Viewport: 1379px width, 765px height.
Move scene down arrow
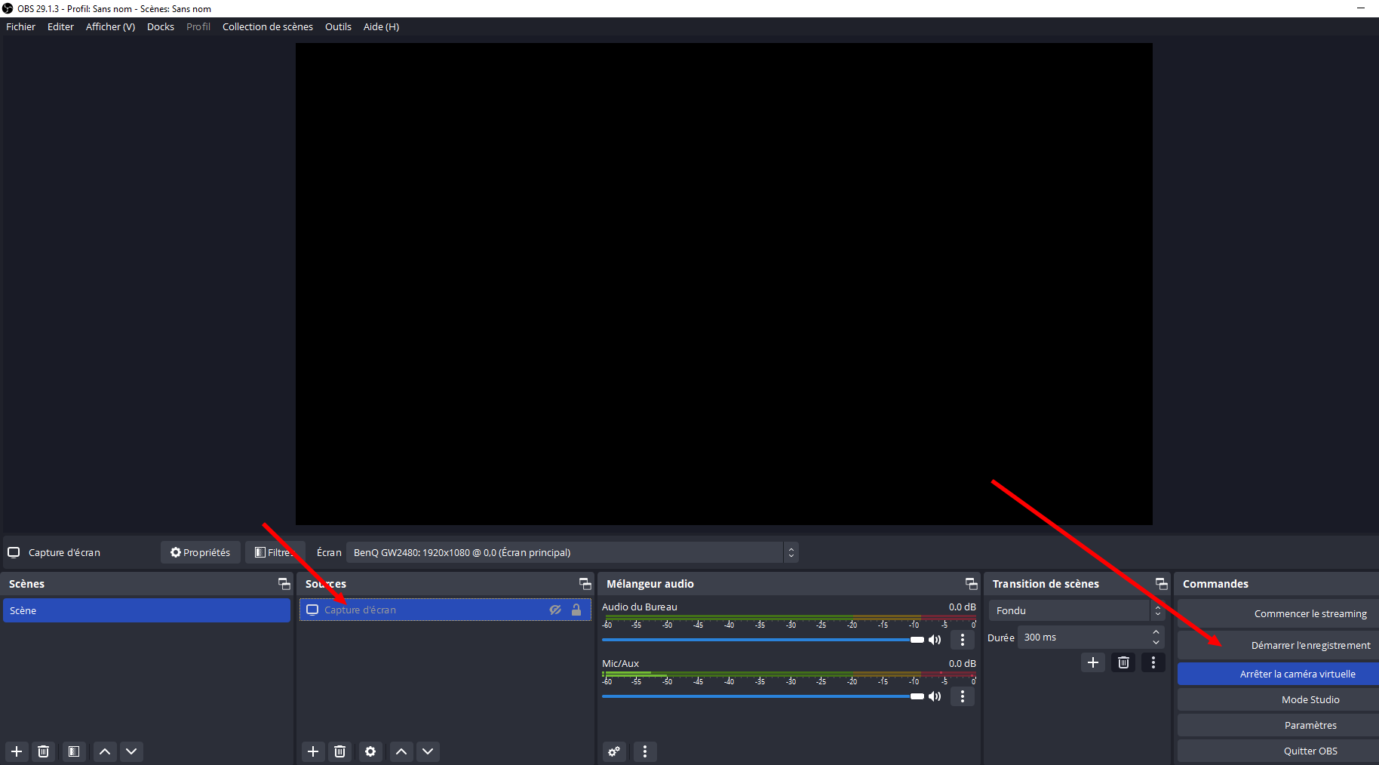[x=131, y=751]
